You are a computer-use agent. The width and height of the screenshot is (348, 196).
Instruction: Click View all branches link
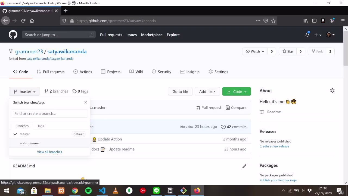(x=49, y=152)
